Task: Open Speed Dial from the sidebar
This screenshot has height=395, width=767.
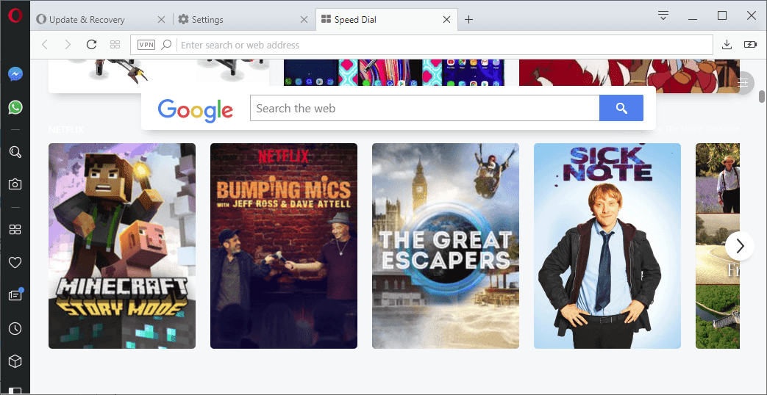Action: pos(15,230)
